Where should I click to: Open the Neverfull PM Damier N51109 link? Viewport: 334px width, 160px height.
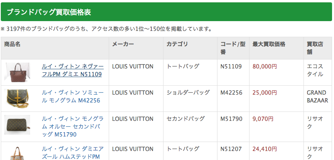72,70
